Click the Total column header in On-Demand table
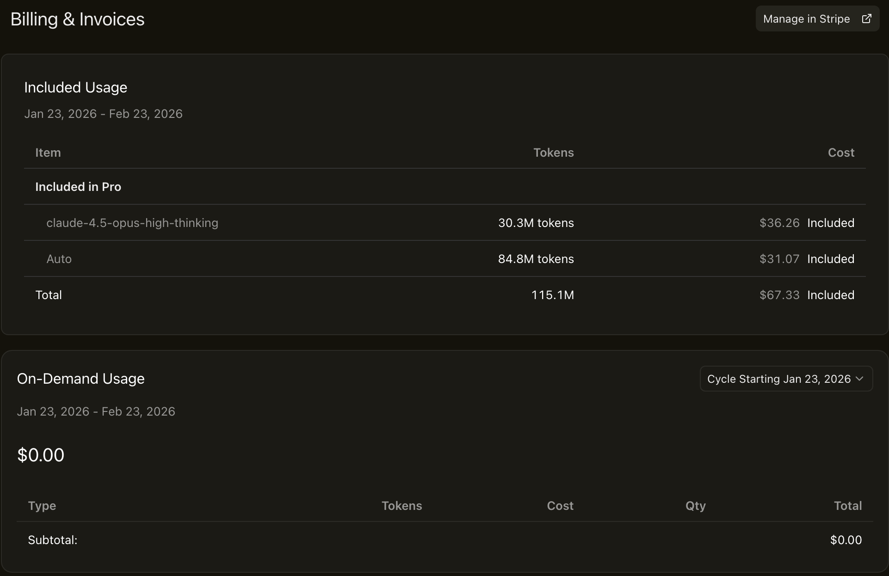 coord(847,506)
